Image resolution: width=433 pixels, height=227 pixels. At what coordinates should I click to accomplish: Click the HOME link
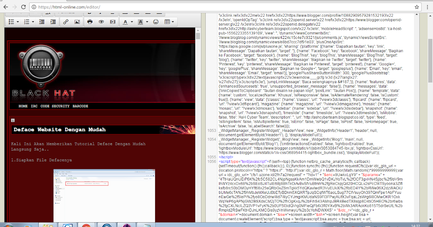pyautogui.click(x=23, y=106)
